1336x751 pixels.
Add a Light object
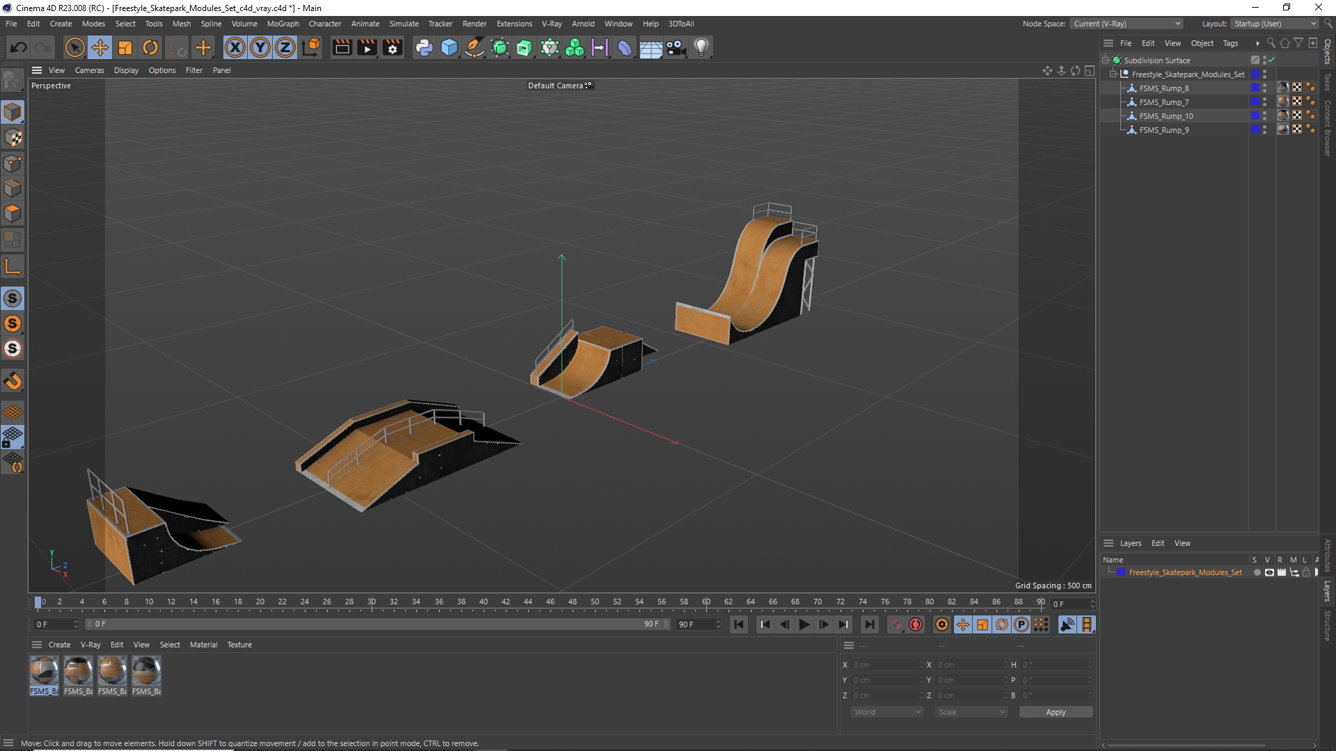click(x=701, y=47)
